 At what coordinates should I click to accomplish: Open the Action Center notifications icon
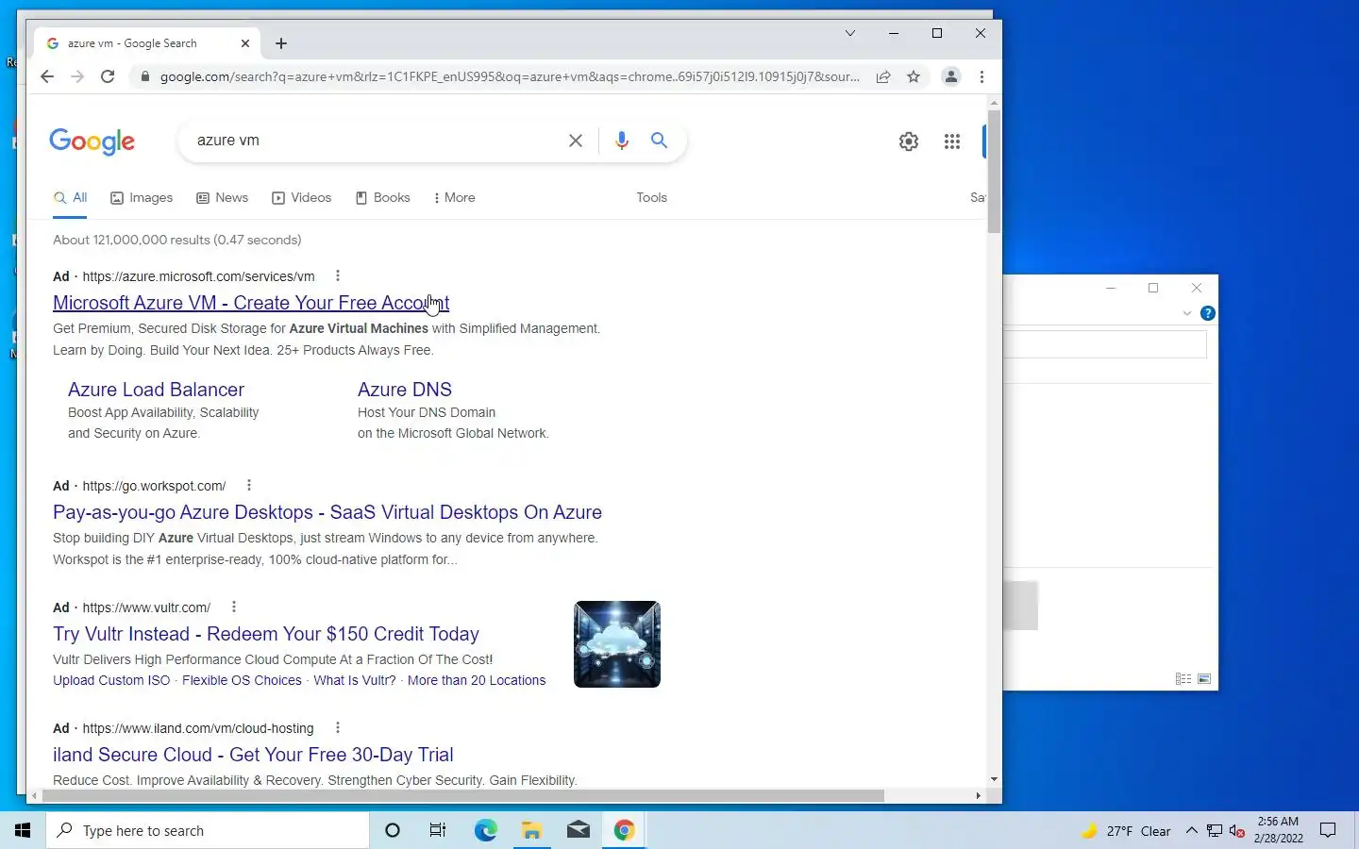tap(1328, 830)
